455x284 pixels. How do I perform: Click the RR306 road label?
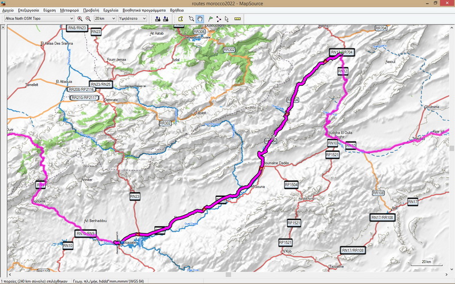click(x=199, y=32)
